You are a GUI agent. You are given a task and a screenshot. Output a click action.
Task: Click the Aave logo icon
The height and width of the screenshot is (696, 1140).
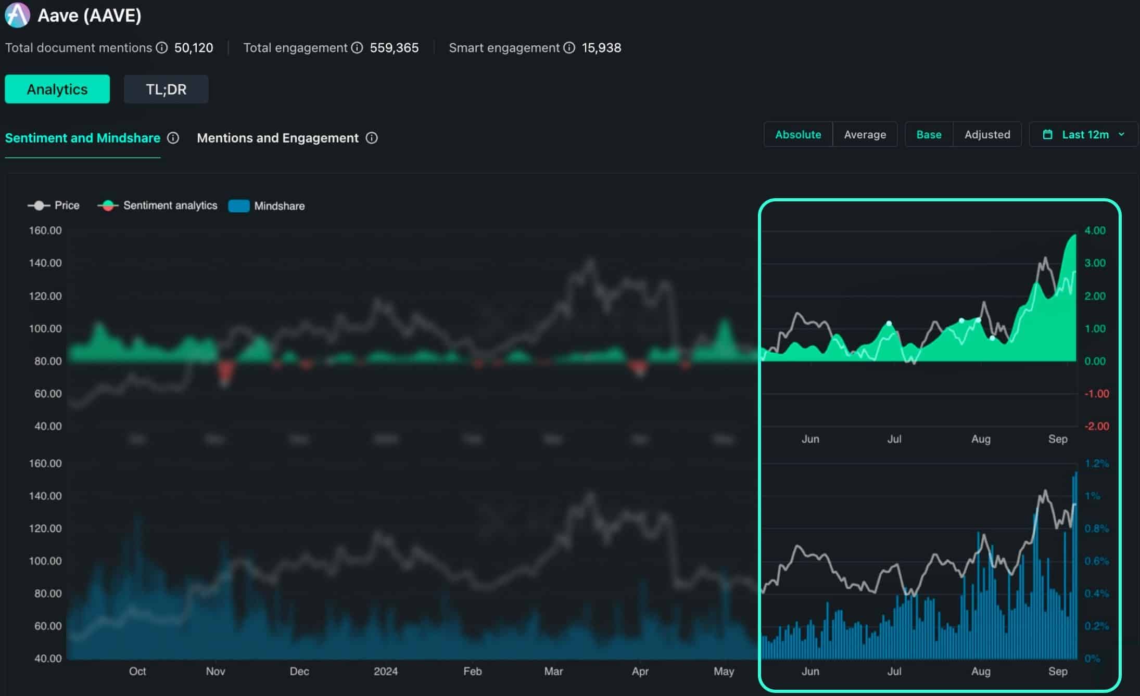point(17,15)
